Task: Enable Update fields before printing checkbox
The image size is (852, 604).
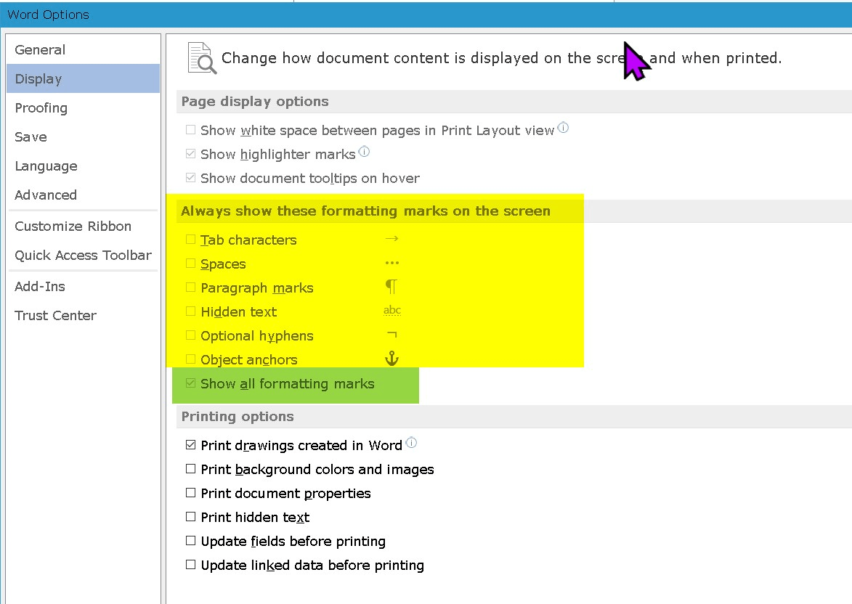Action: click(x=190, y=540)
